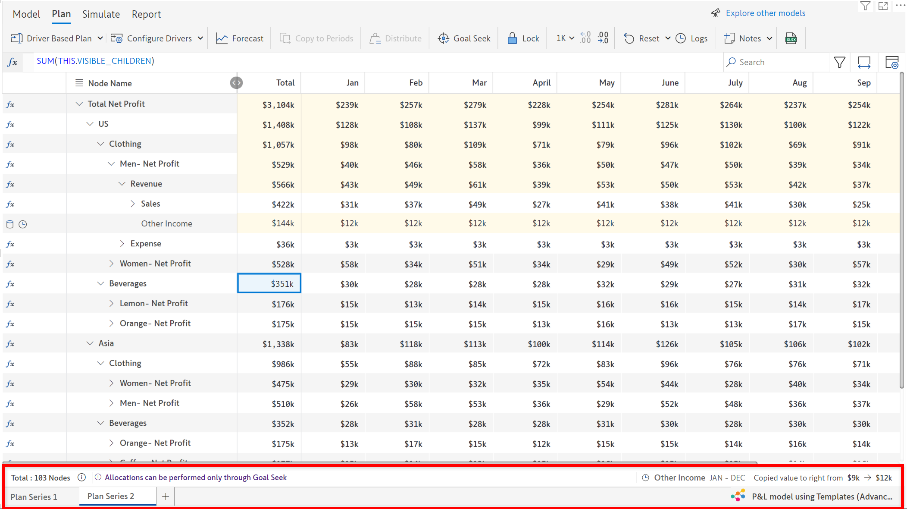Image resolution: width=907 pixels, height=509 pixels.
Task: Expand the Sales node
Action: coord(133,204)
